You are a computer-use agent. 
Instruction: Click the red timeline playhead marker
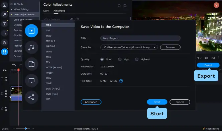(x=18, y=70)
